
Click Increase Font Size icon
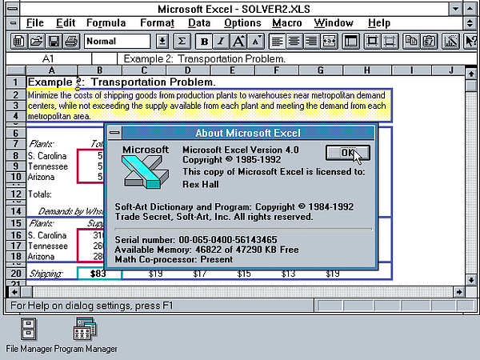[x=238, y=41]
